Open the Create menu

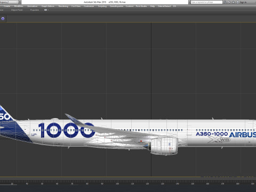pos(7,6)
